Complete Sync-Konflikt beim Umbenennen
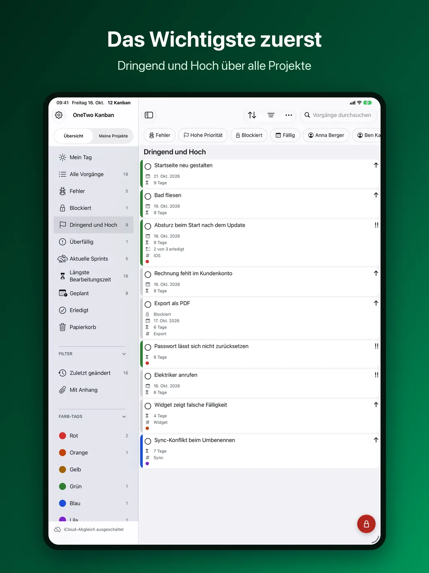The image size is (429, 573). click(x=148, y=441)
